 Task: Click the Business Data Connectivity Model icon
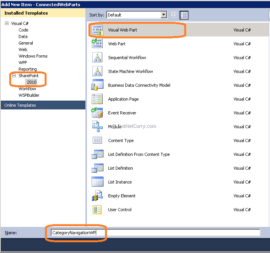[x=97, y=85]
